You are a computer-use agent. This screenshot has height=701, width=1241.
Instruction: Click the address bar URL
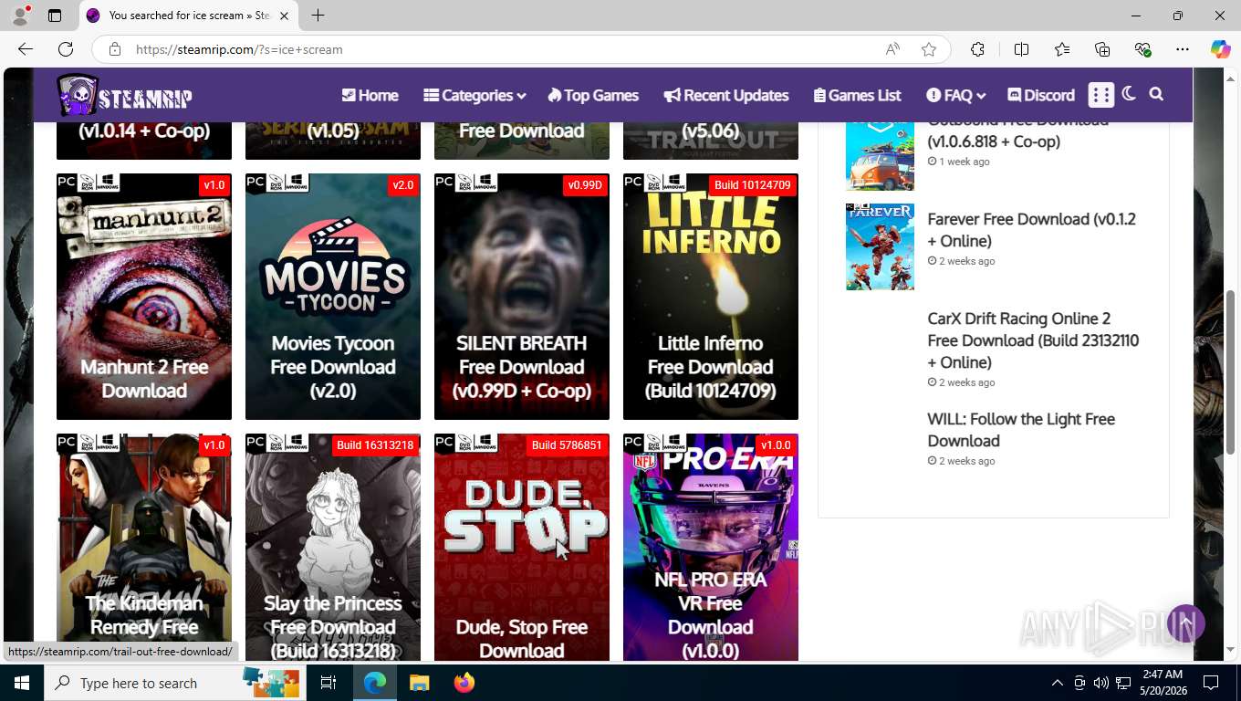239,49
